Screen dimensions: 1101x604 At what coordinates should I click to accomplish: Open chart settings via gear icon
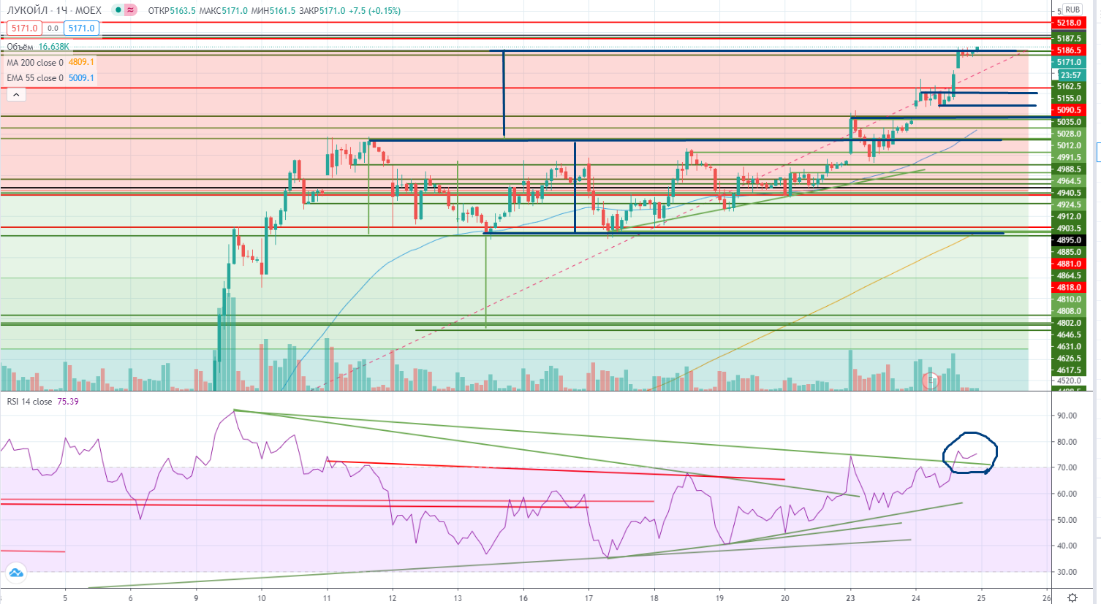1072,597
